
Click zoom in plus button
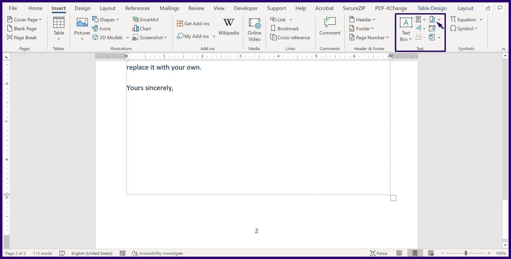click(489, 253)
